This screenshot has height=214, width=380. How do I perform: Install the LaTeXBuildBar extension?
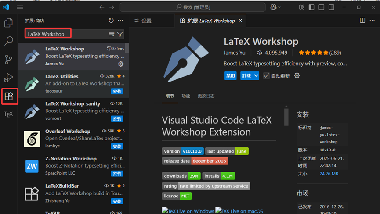[117, 201]
